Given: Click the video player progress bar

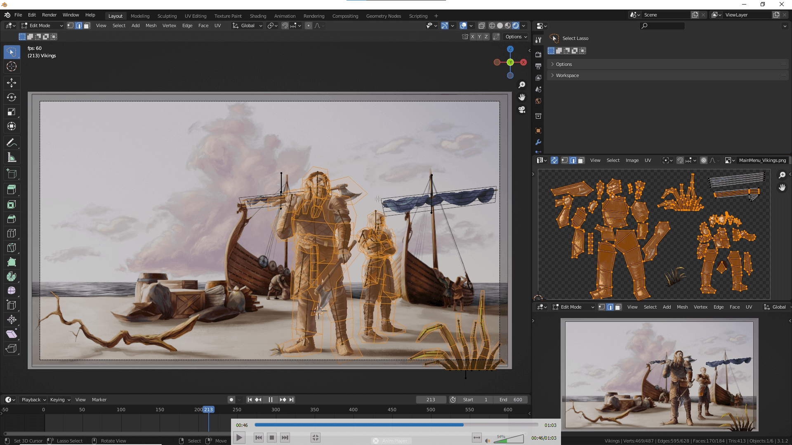Looking at the screenshot, I should [x=396, y=425].
